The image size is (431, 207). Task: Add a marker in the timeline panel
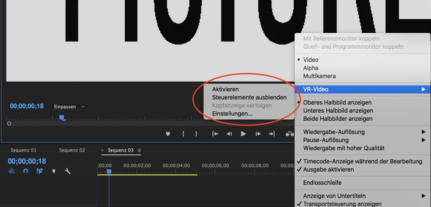click(x=54, y=171)
